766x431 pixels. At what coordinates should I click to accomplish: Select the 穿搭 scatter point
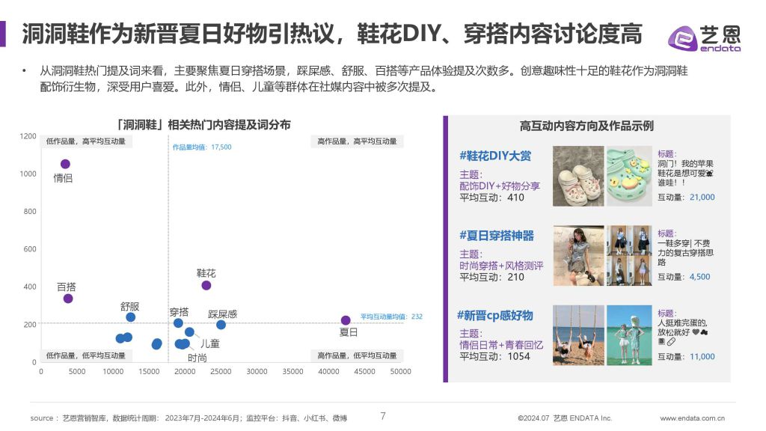(x=177, y=323)
